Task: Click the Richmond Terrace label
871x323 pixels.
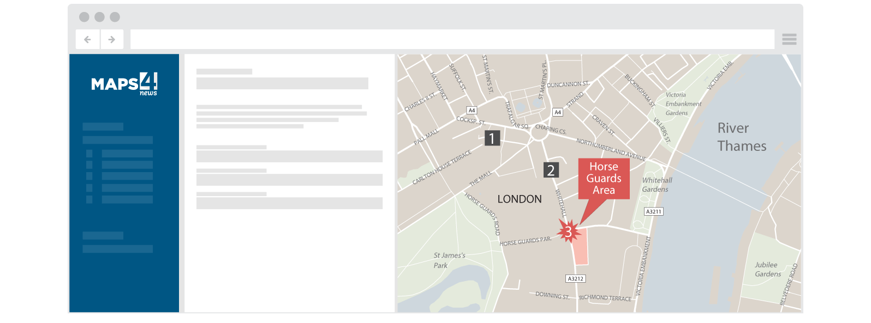Action: (x=605, y=298)
